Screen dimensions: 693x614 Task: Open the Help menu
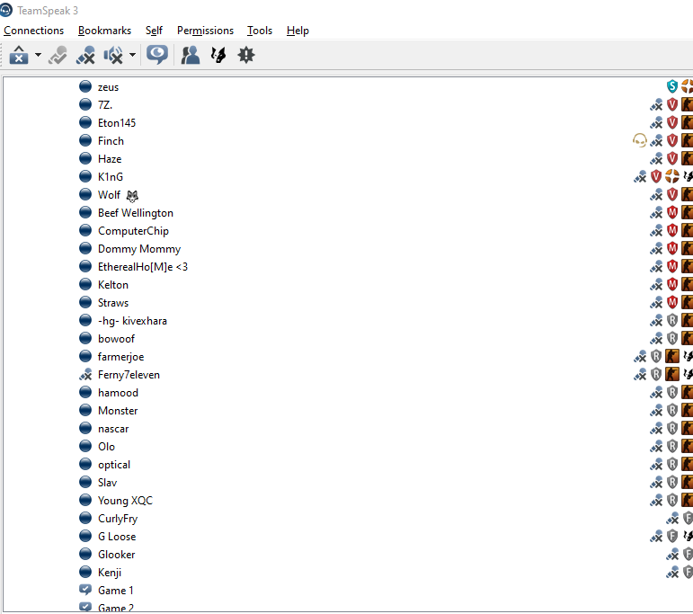[x=298, y=31]
